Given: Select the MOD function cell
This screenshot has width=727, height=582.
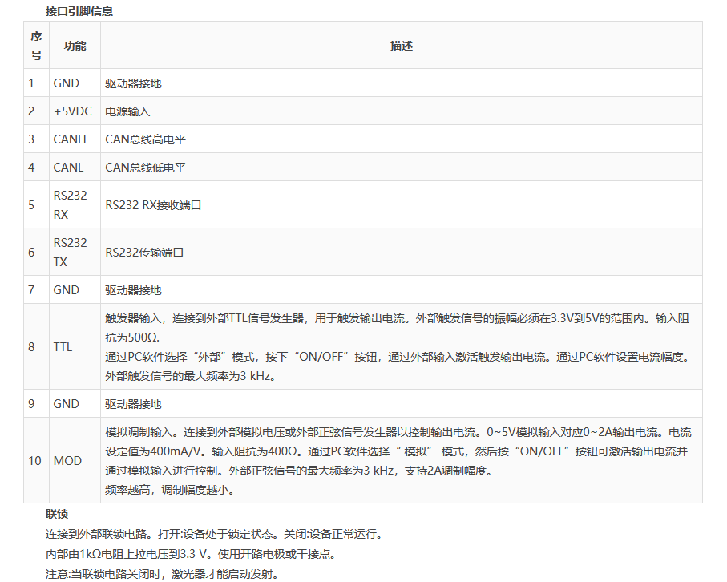Looking at the screenshot, I should point(67,461).
